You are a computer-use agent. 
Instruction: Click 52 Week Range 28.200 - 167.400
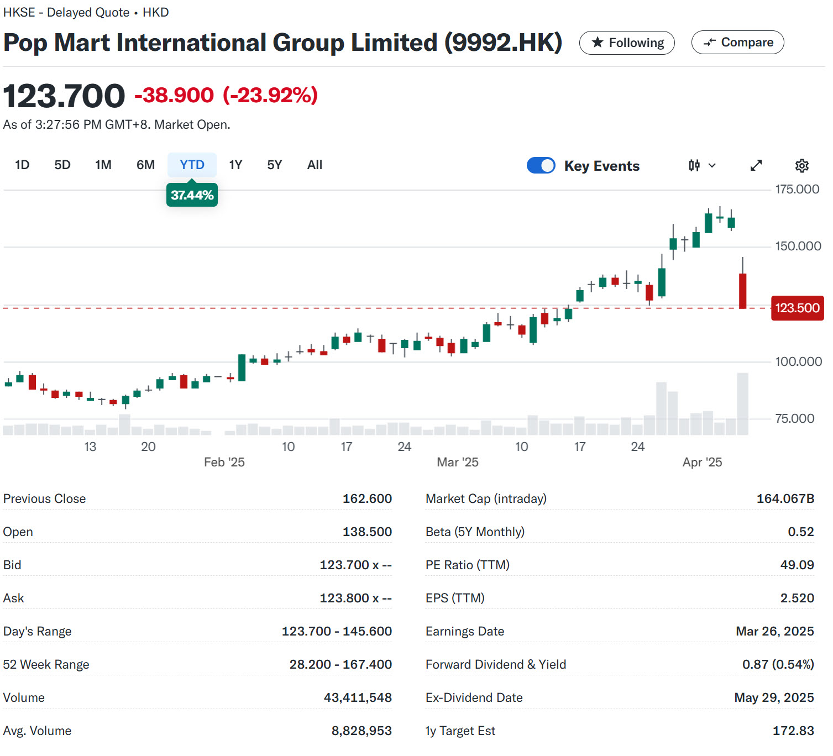click(340, 664)
